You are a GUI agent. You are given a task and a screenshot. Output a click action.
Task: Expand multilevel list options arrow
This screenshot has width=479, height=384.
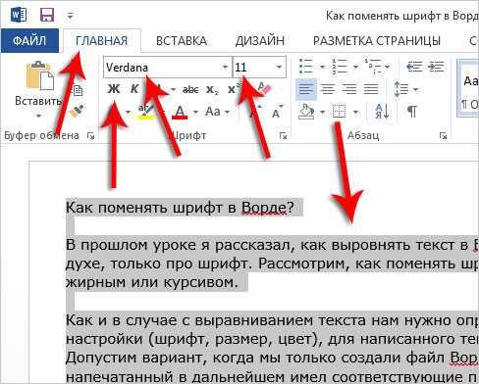388,67
